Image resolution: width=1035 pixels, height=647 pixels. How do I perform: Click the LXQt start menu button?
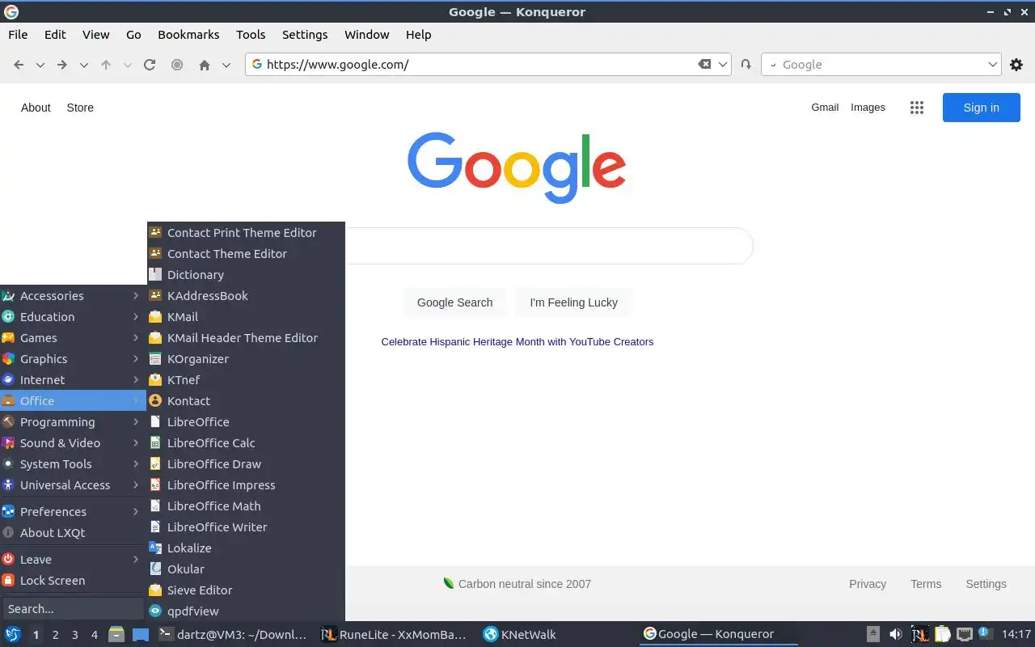click(x=13, y=635)
